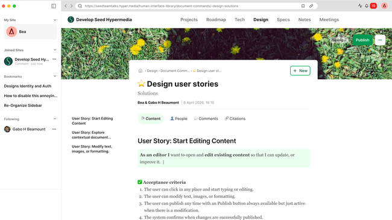Go forward with the right arrow
392x220 pixels.
(x=72, y=6)
